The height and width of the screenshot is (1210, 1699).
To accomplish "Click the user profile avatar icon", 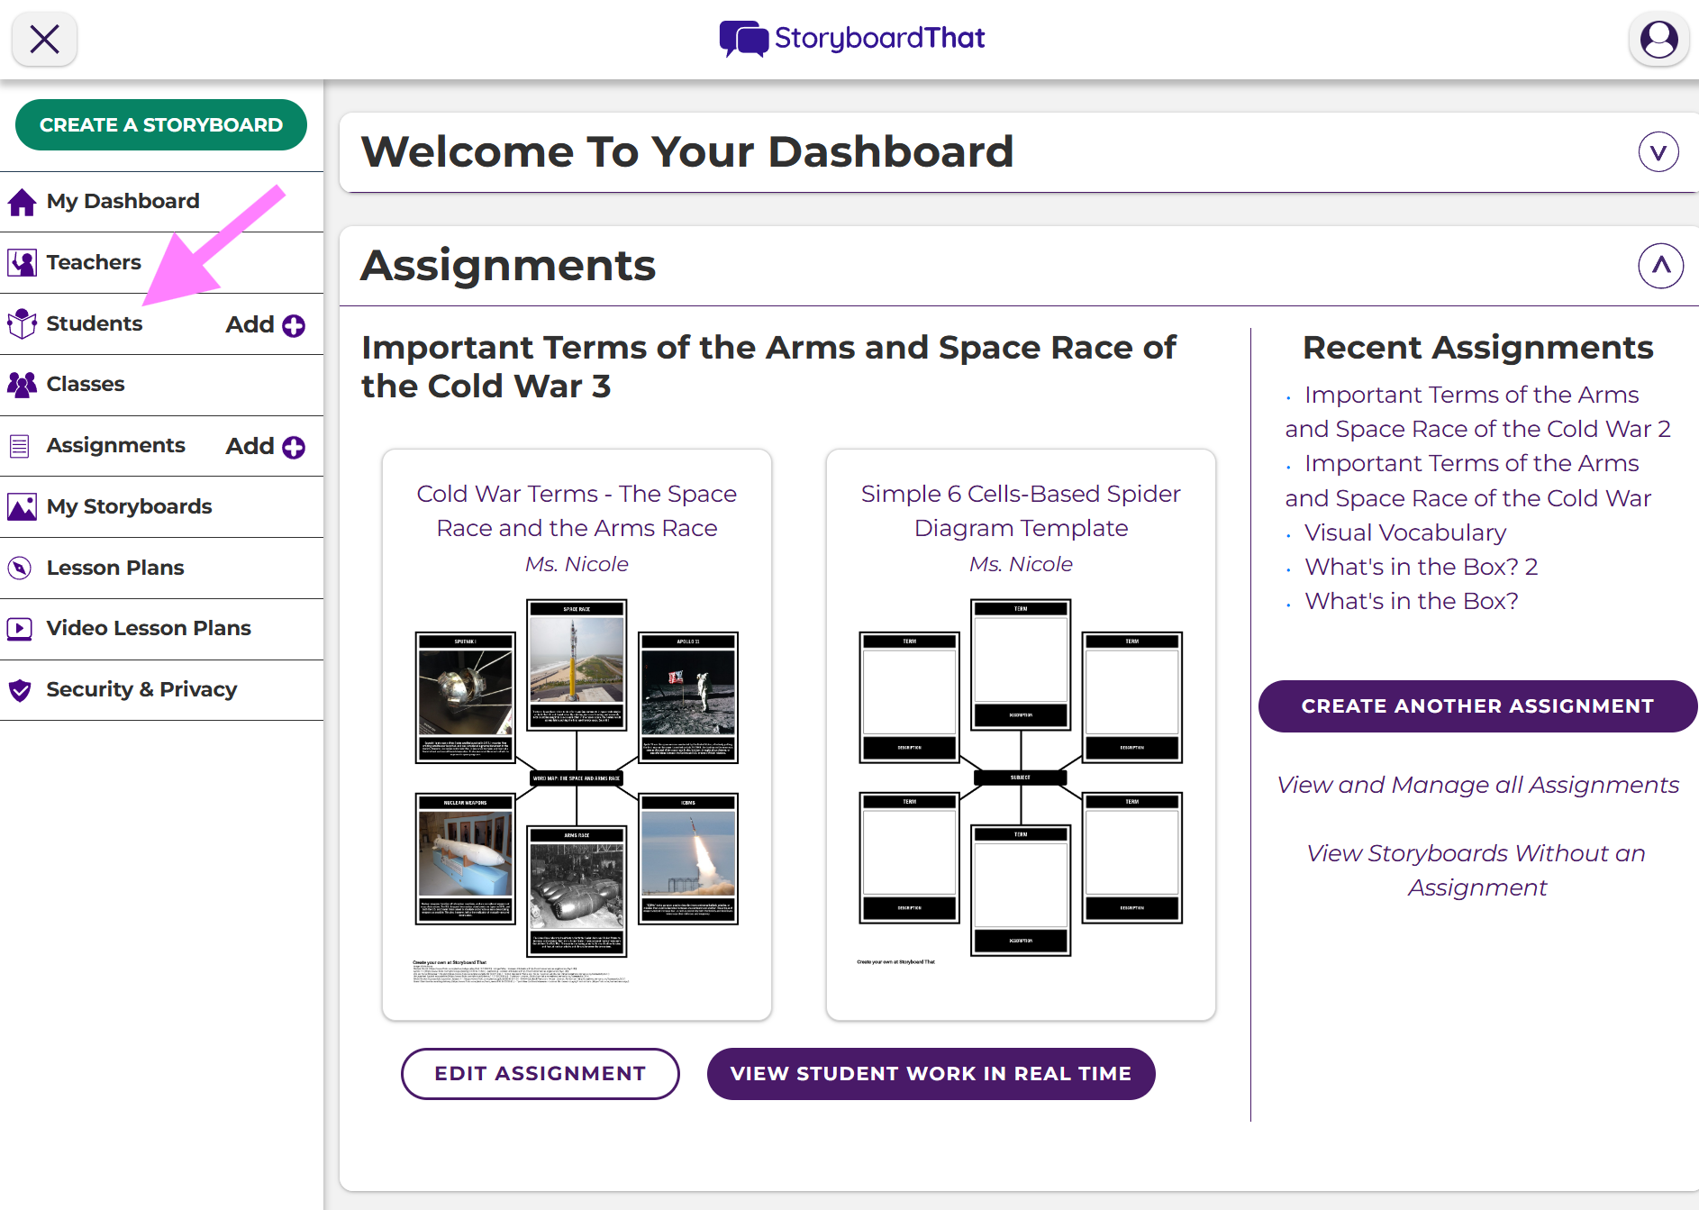I will 1658,39.
